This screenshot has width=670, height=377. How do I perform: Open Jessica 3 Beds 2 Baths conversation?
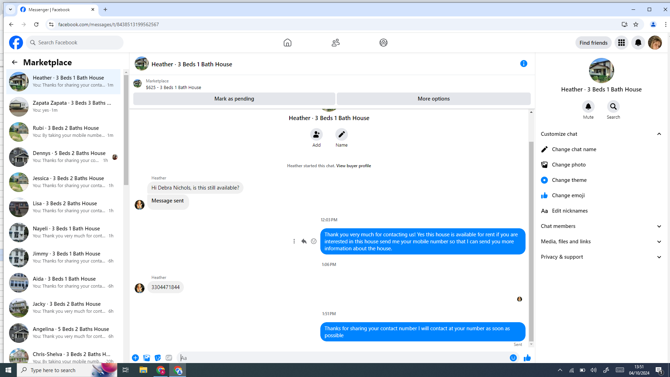pyautogui.click(x=64, y=182)
